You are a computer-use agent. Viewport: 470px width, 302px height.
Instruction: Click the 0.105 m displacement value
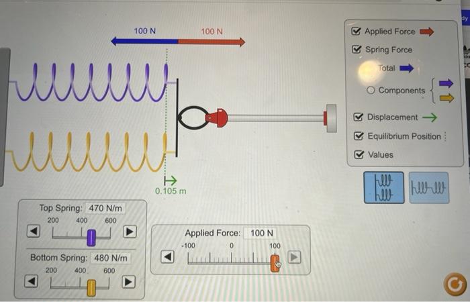[171, 191]
